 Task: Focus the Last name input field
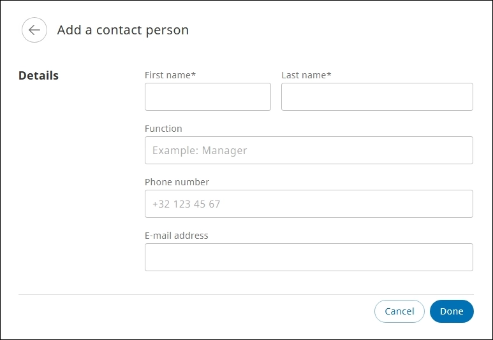(377, 97)
